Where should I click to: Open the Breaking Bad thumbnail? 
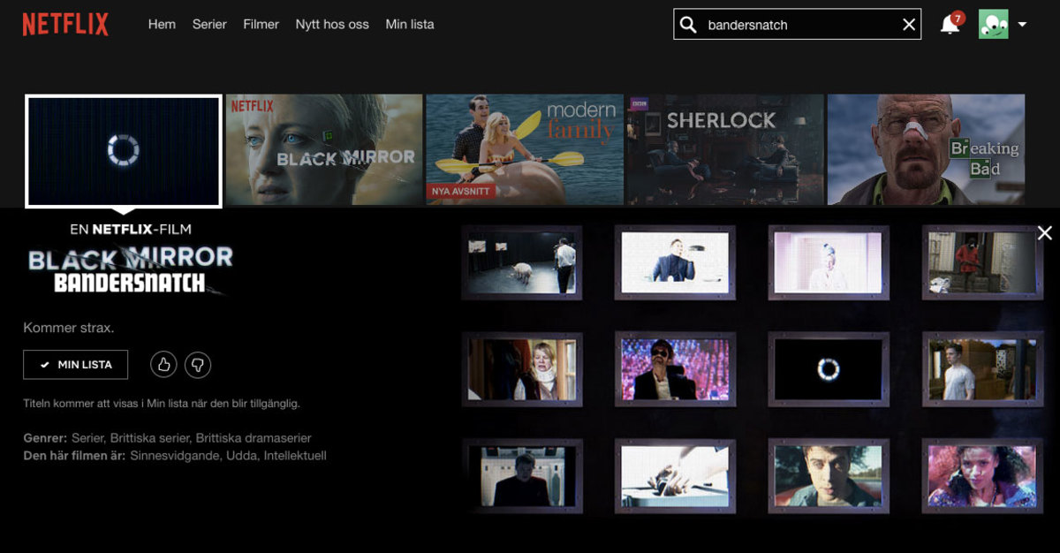pyautogui.click(x=926, y=149)
